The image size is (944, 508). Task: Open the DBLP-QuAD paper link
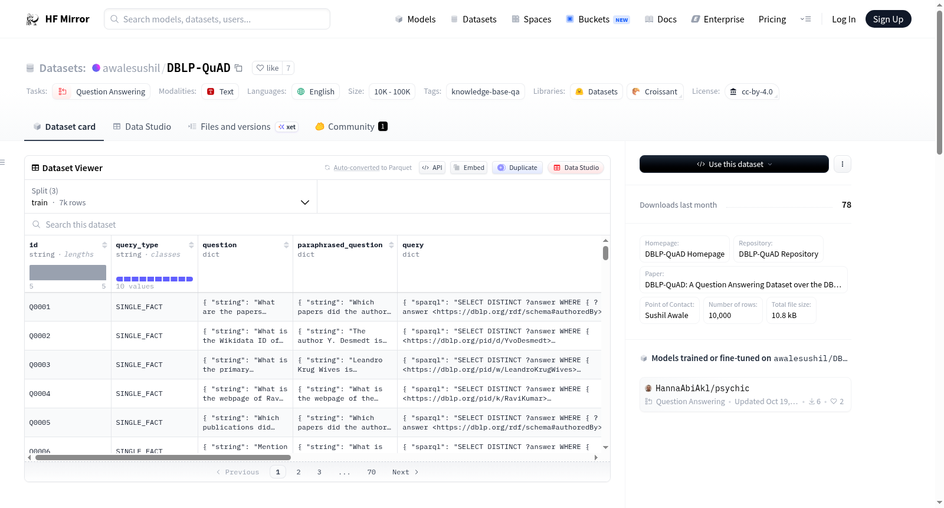click(743, 279)
